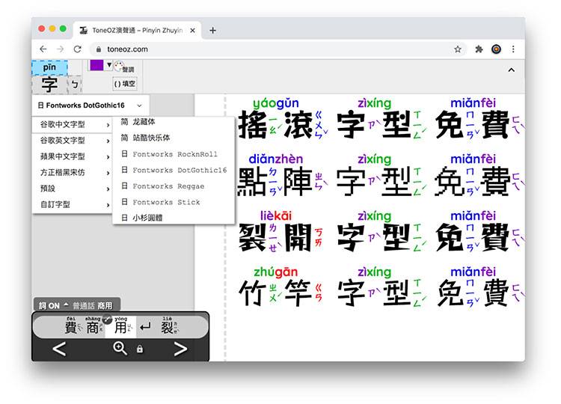Click the enter-return arrow in candidate bar
The width and height of the screenshot is (561, 404).
click(145, 327)
